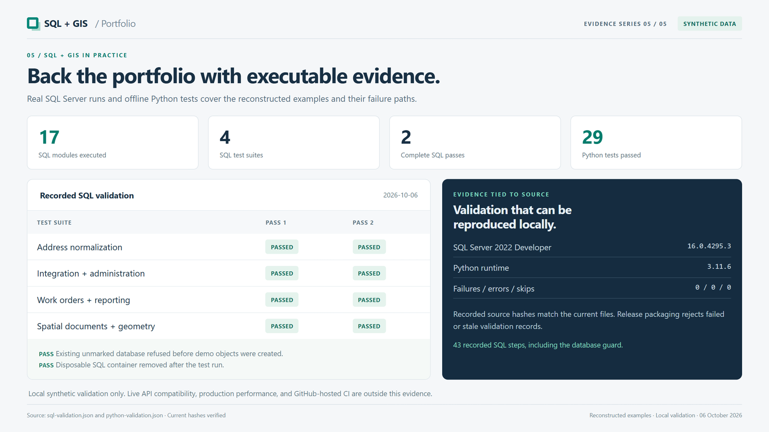
Task: Click the 'EVIDENCE TIED TO SOURCE' panel label
Action: tap(501, 194)
